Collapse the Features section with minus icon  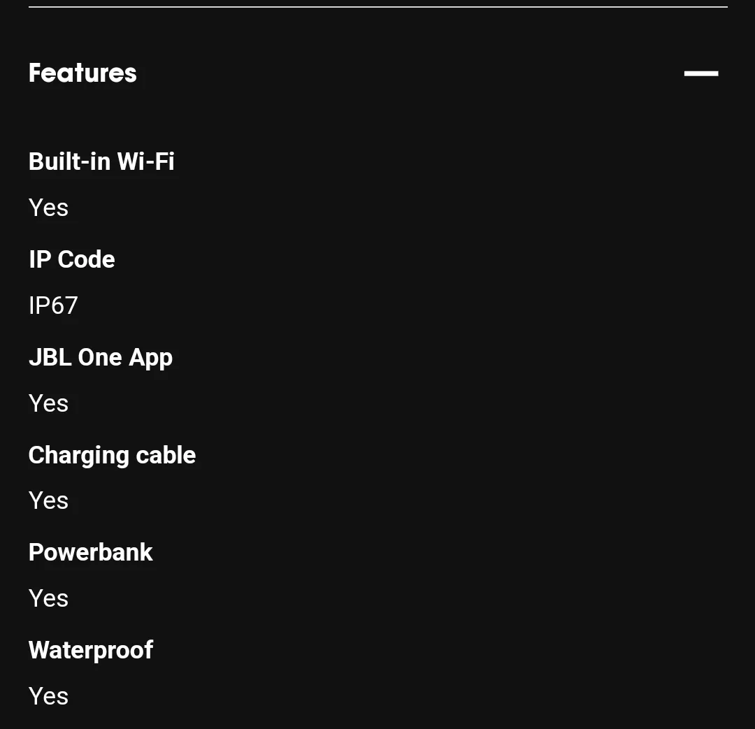(x=701, y=73)
